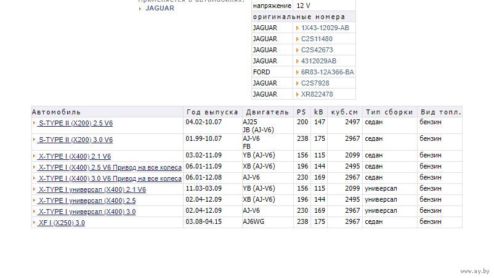494x278 pixels.
Task: Click the куб.см column header
Action: (345, 112)
